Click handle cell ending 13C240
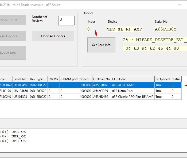Screen dimensions: 187x158 [x=6, y=97]
